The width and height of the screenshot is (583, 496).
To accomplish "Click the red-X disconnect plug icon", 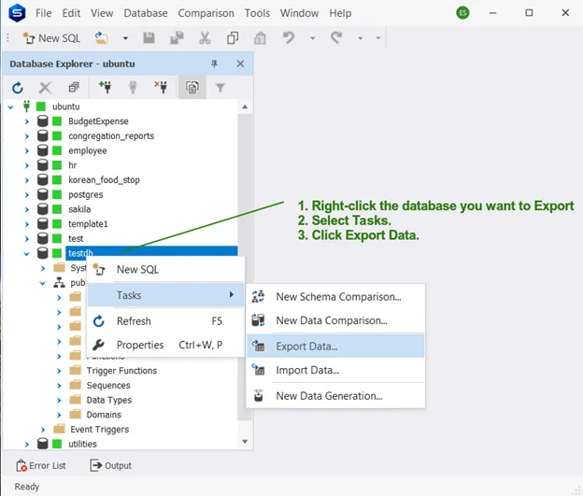I will 160,88.
